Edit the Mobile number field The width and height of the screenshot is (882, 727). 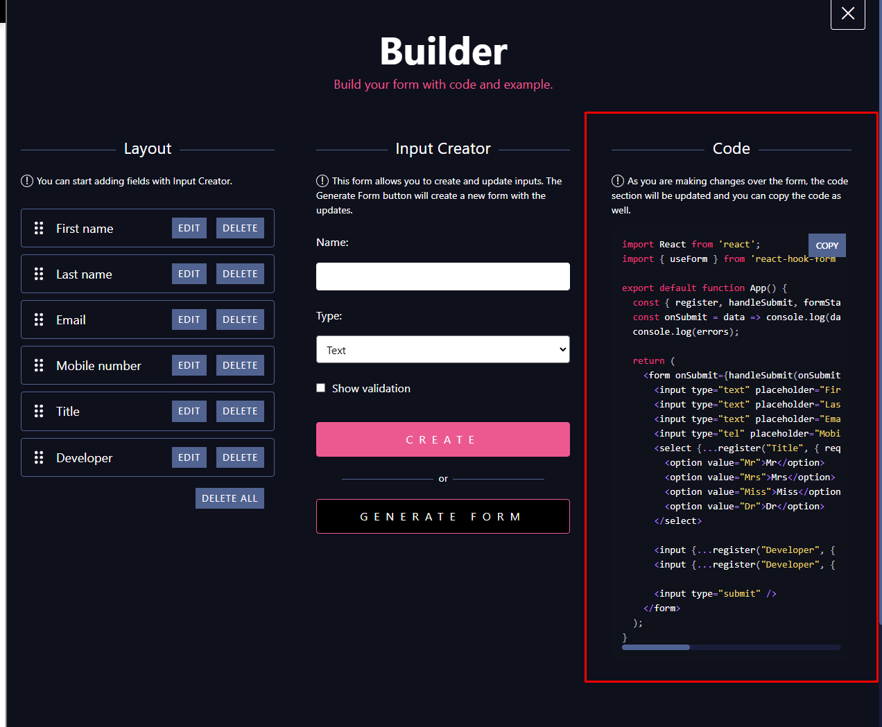[189, 365]
